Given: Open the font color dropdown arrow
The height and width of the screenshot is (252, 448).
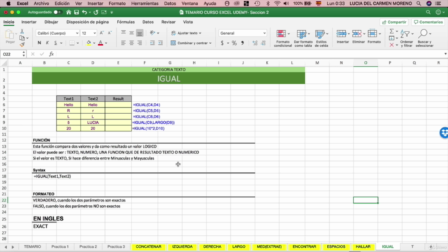Looking at the screenshot, I should [106, 43].
